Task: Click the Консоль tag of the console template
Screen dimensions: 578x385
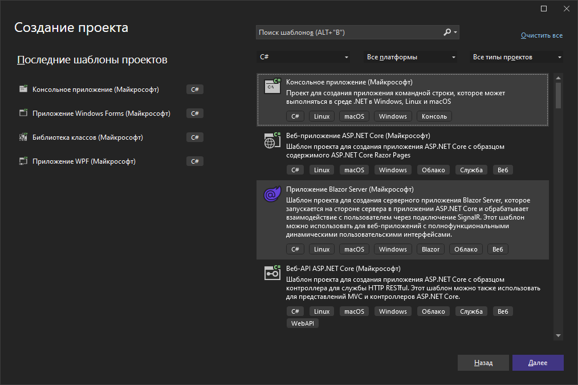Action: tap(434, 116)
